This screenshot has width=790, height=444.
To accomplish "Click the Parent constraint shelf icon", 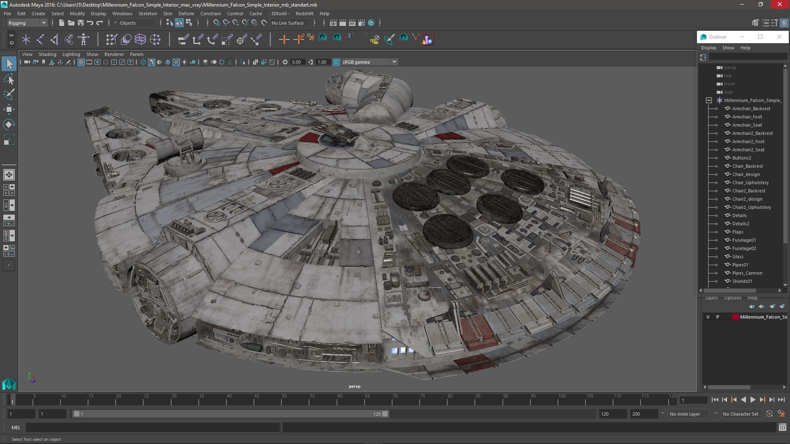I will 183,39.
